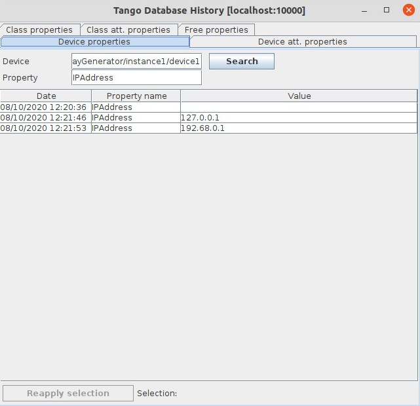Click the Search button
The image size is (420, 406).
[242, 62]
